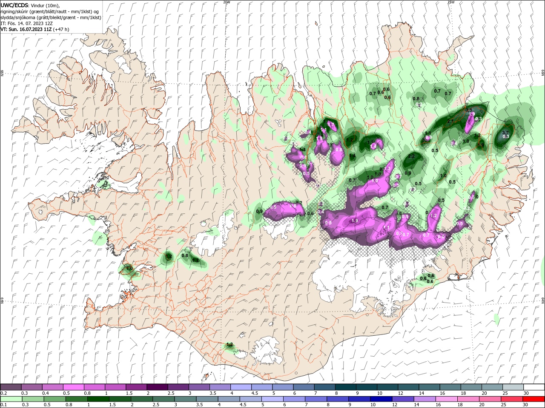The width and height of the screenshot is (545, 408).
Task: Click the dusky mauve 0.2 snow legend swatch
Action: [x=11, y=387]
